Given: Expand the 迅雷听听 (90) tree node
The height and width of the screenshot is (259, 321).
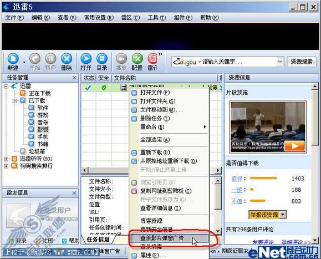Looking at the screenshot, I should click(6, 159).
